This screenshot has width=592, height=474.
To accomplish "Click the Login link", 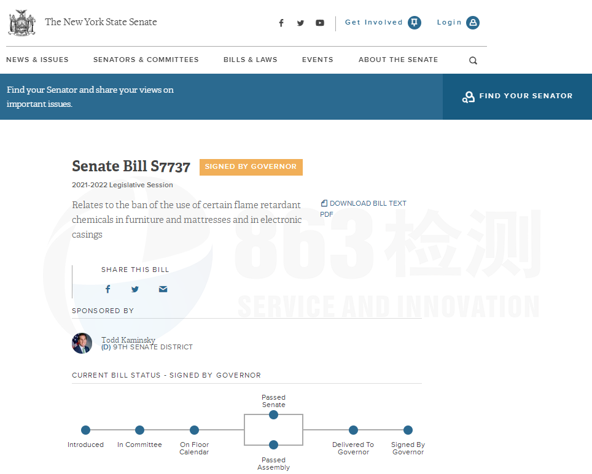I will pos(450,22).
